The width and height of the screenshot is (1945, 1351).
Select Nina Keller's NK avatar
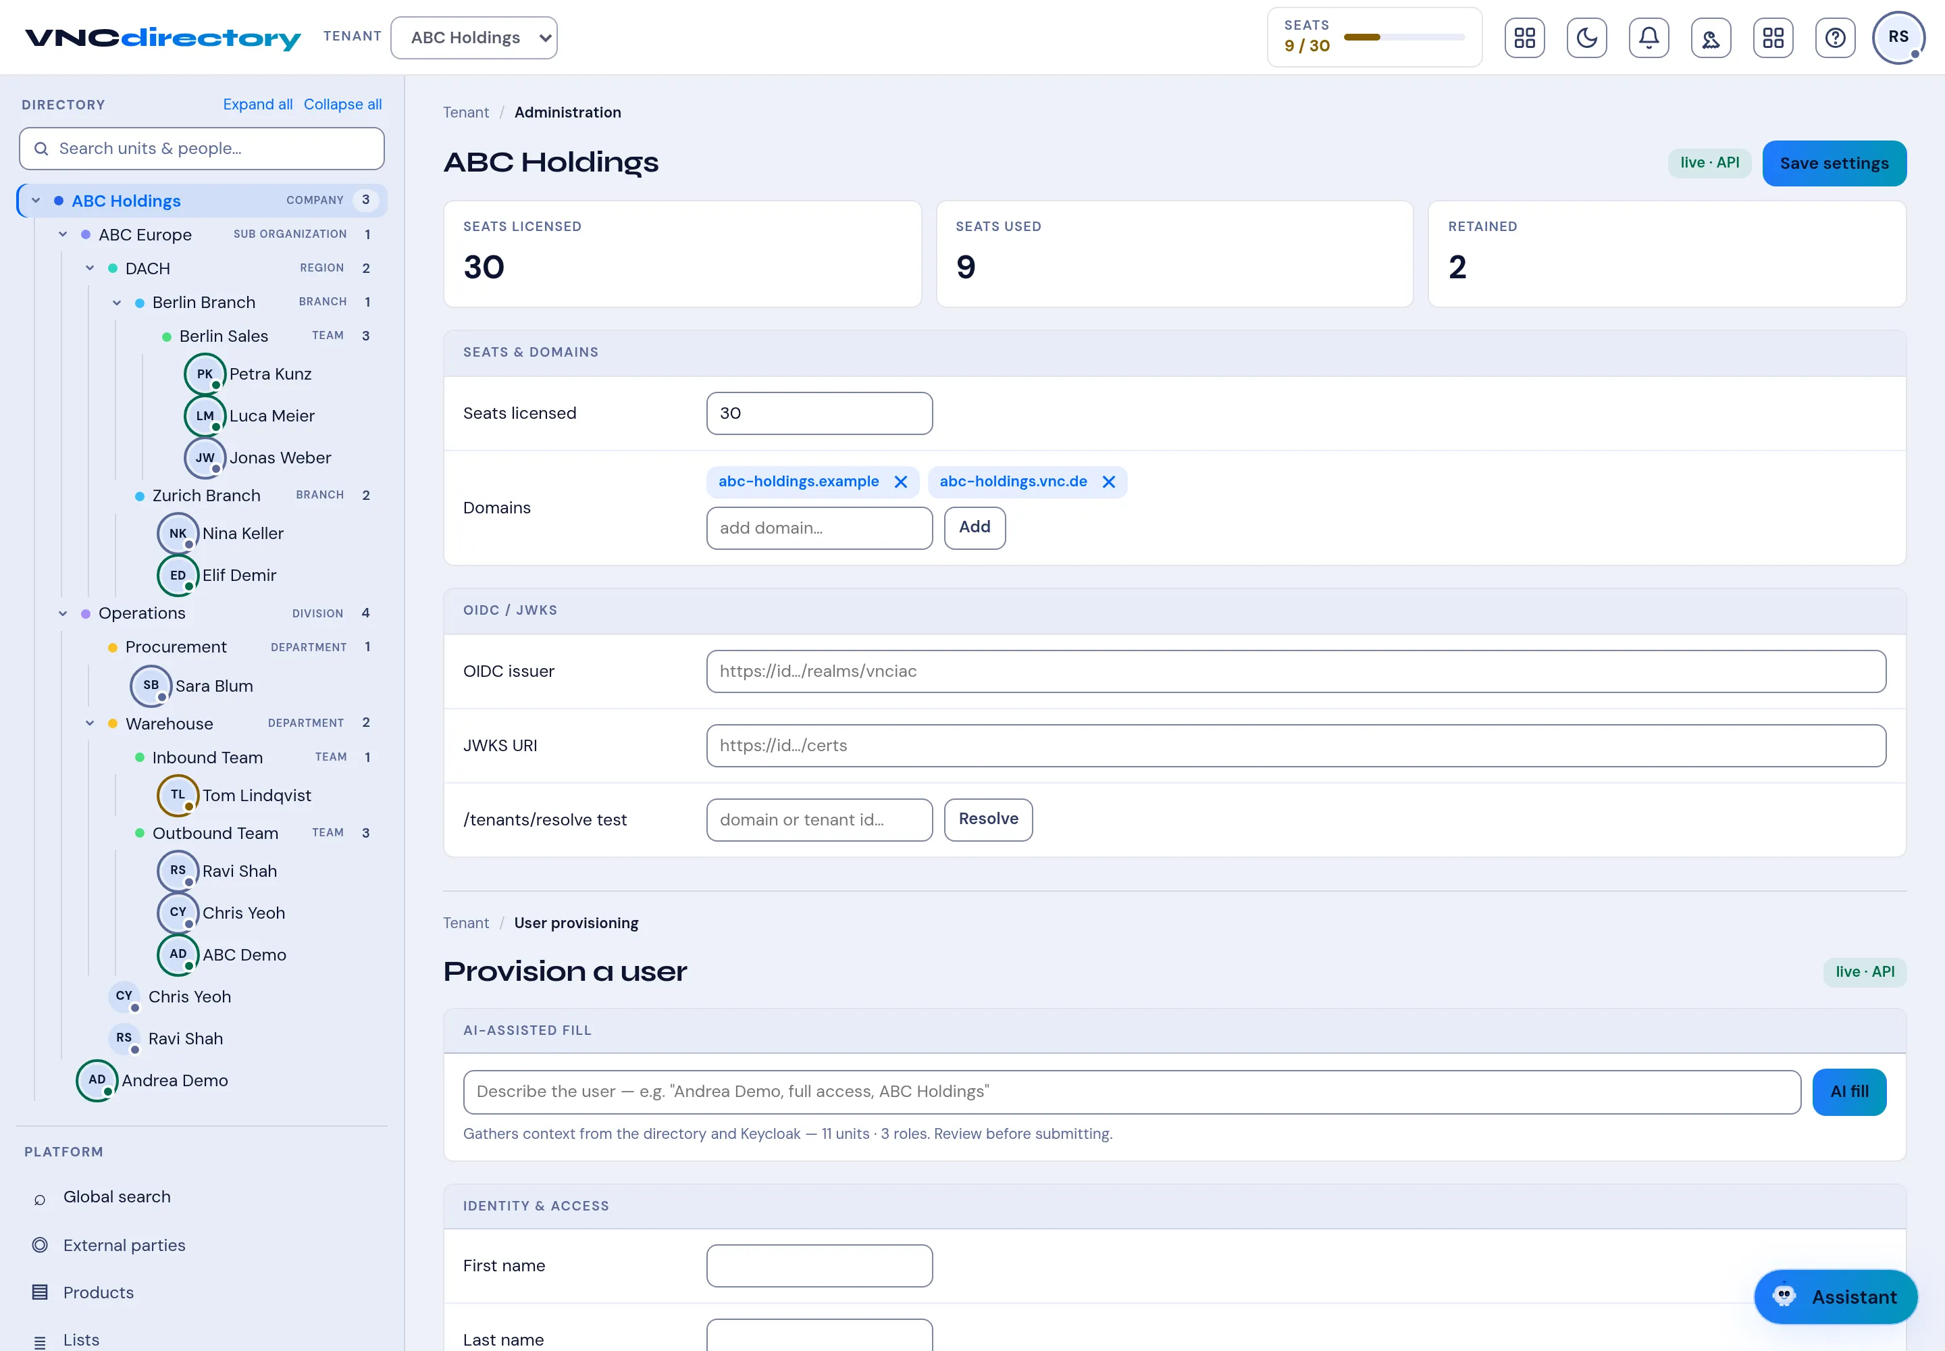(178, 533)
